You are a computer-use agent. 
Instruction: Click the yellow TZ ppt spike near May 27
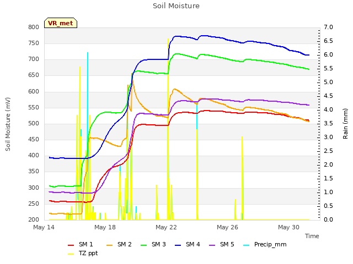242,177
